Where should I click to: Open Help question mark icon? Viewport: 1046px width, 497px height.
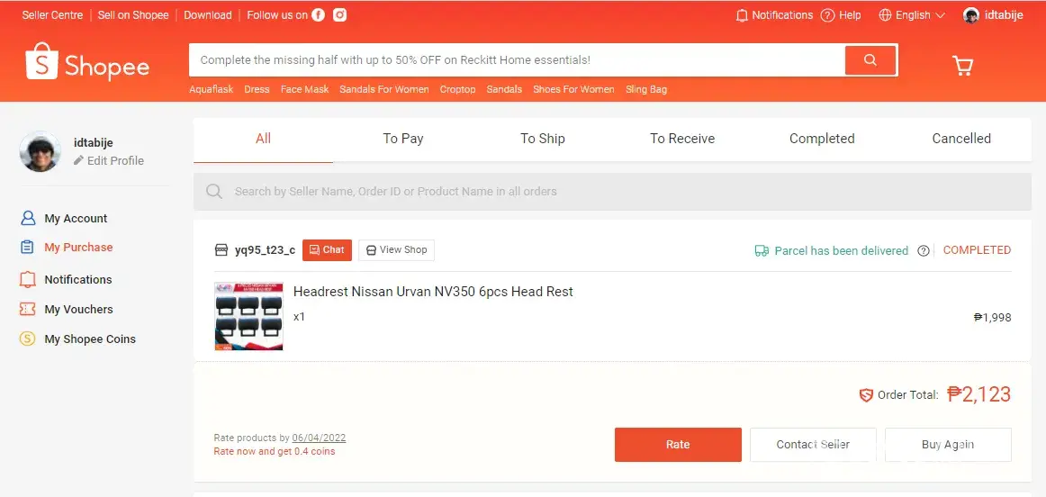827,15
